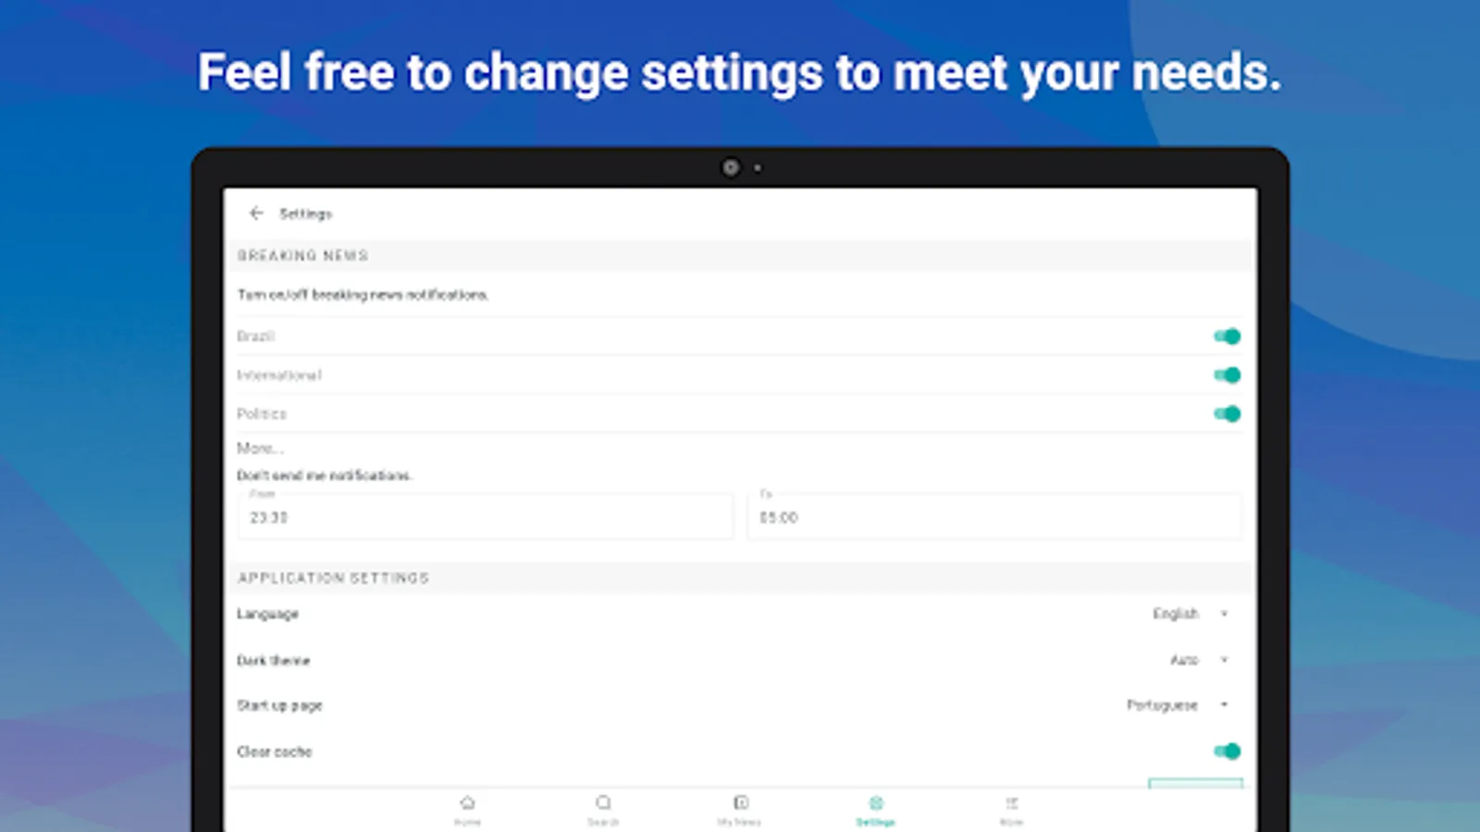Toggle International breaking news notifications
The image size is (1480, 832).
pos(1227,375)
